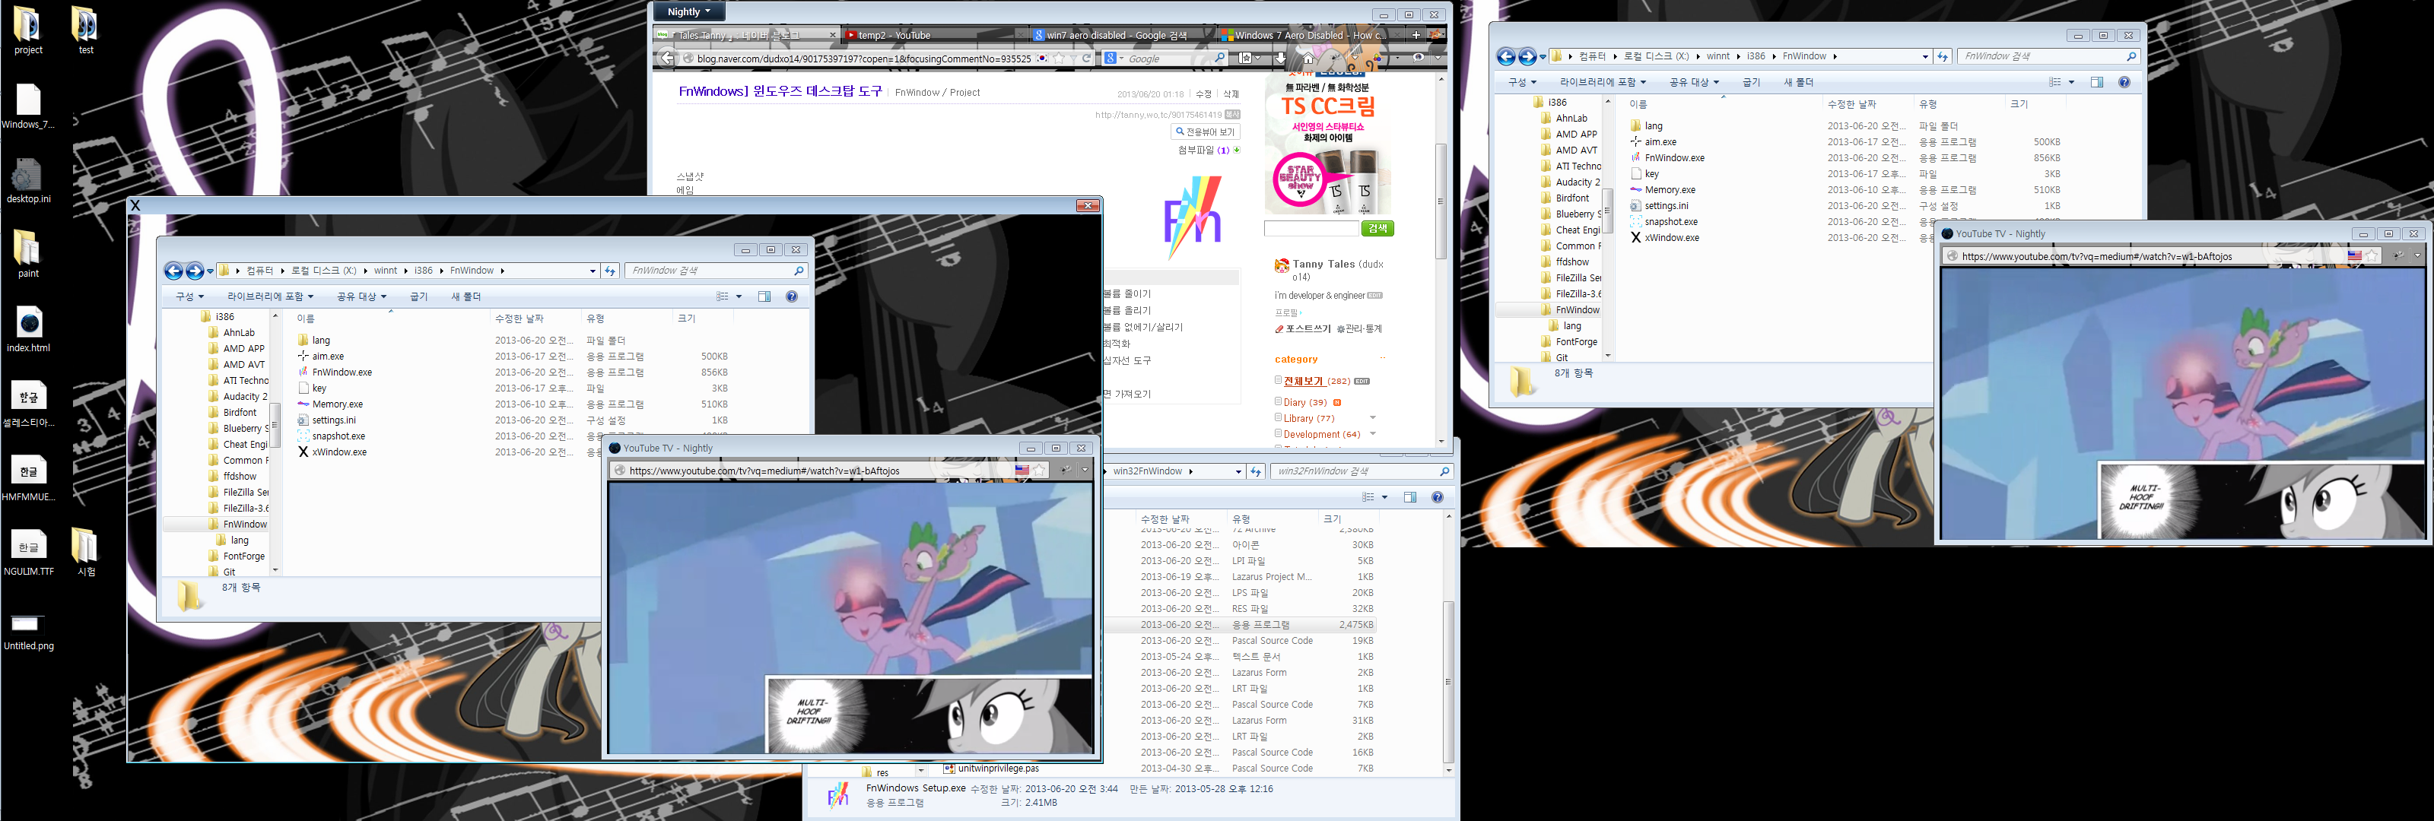Open view options arrow in win32FnWindow Explorer
This screenshot has height=821, width=2434.
(1384, 497)
